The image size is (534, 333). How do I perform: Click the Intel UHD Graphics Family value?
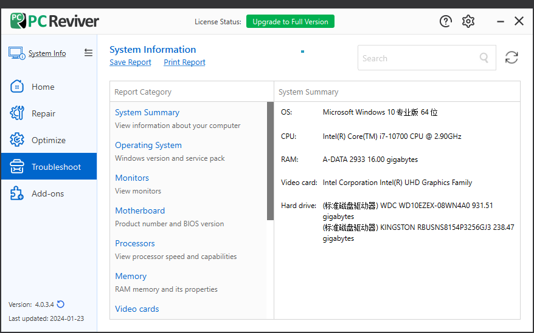[x=397, y=183]
